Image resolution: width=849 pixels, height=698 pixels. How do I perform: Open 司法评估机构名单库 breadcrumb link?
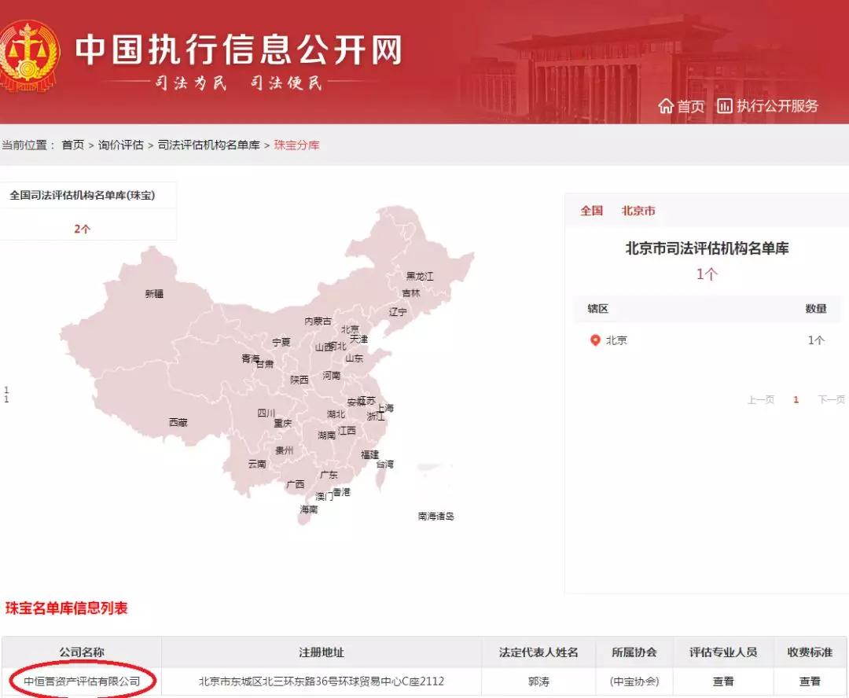tap(208, 145)
